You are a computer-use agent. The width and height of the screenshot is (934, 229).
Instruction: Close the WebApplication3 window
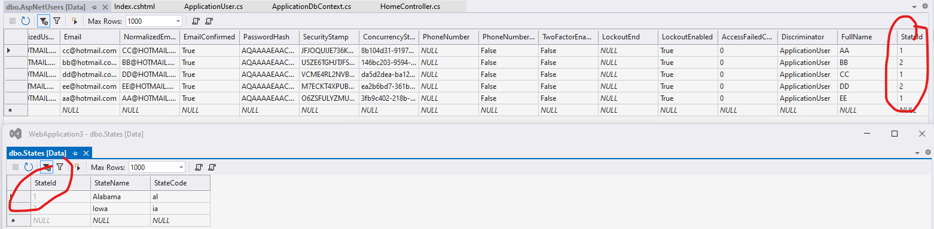[921, 134]
